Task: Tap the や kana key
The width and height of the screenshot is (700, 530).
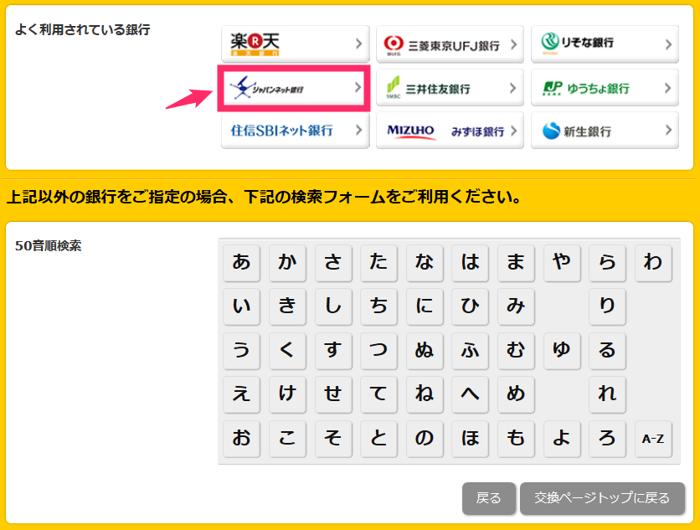Action: pos(562,263)
